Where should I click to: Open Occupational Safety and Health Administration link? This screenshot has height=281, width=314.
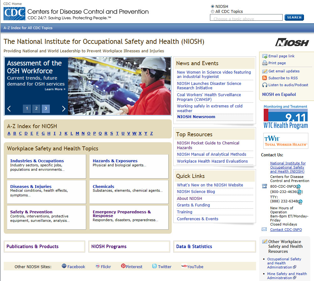coord(284,263)
